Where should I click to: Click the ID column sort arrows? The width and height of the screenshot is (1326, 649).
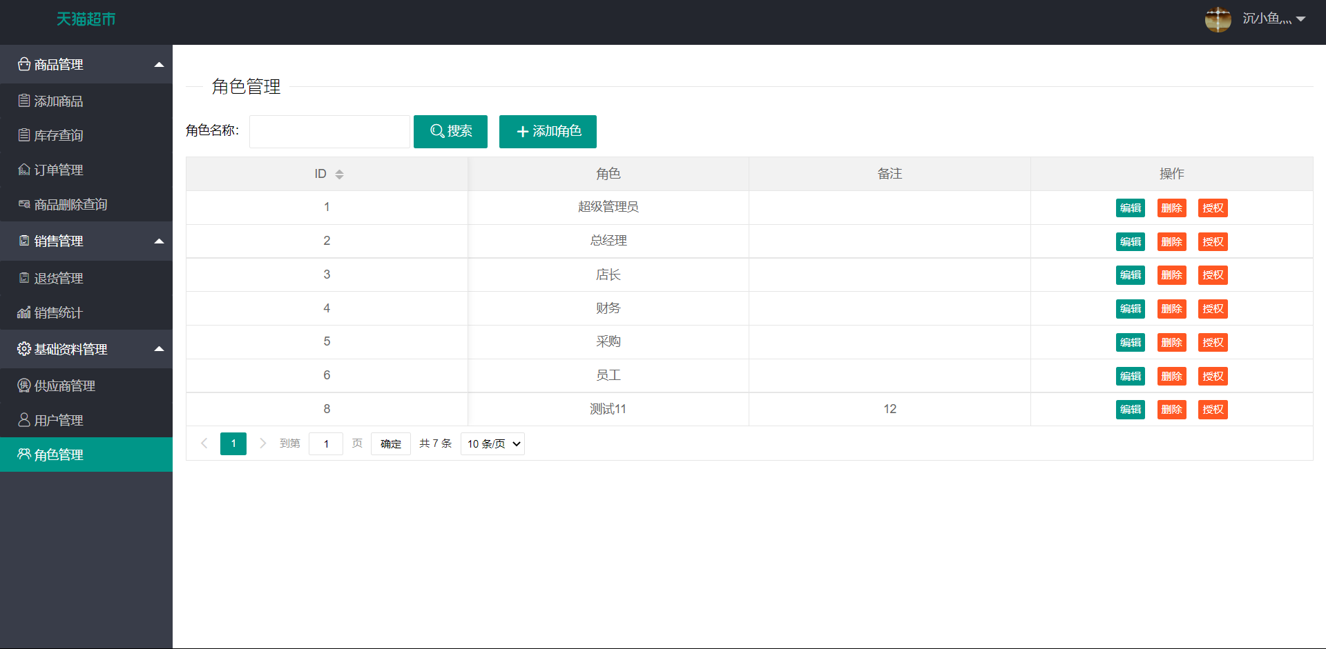click(x=339, y=174)
